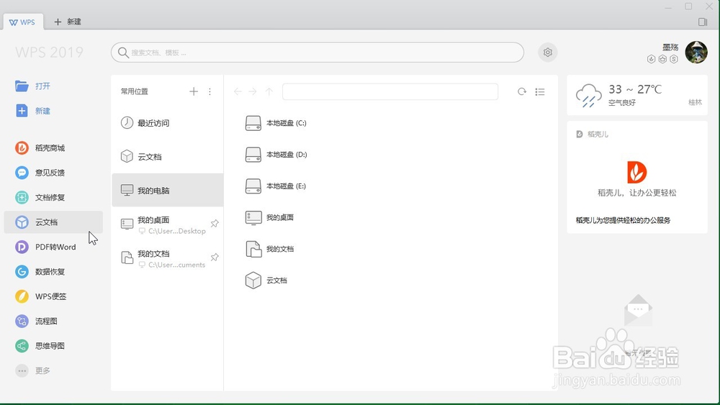The height and width of the screenshot is (405, 720).
Task: Click the first membership badge under username
Action: [x=651, y=59]
